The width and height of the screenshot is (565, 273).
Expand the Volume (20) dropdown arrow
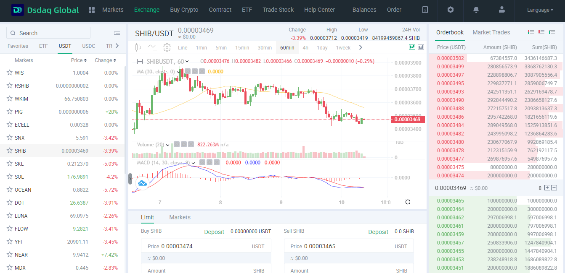point(168,145)
